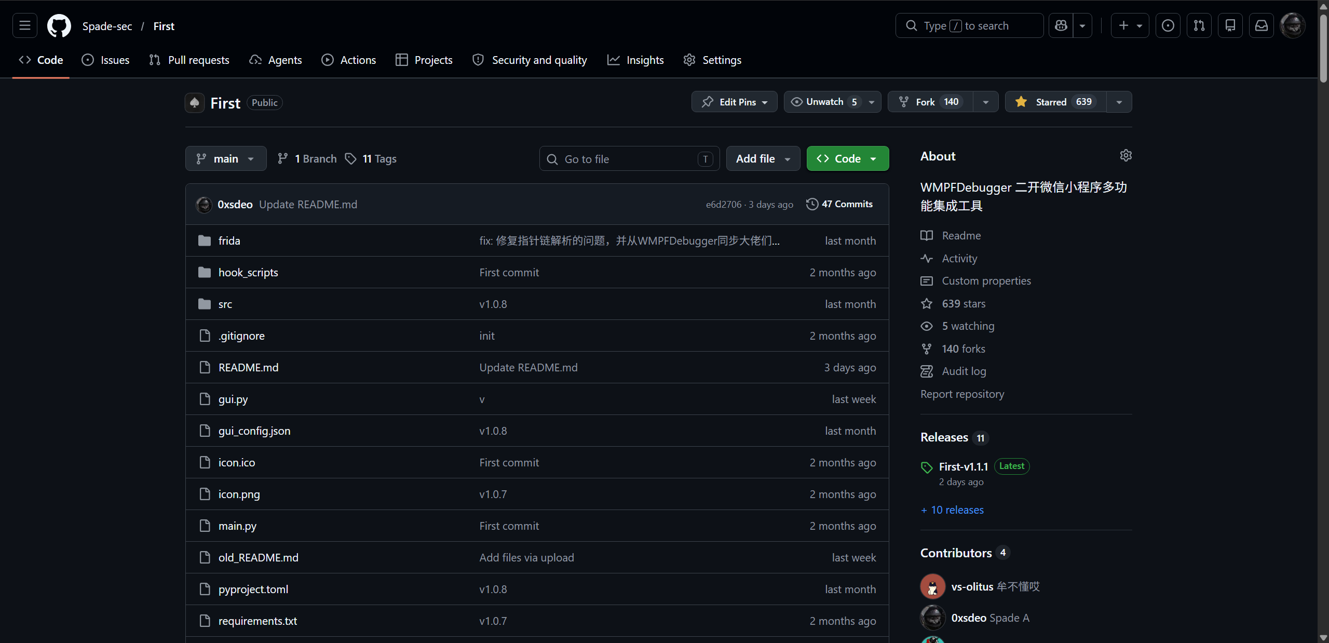
Task: Open the frida folder
Action: click(229, 240)
